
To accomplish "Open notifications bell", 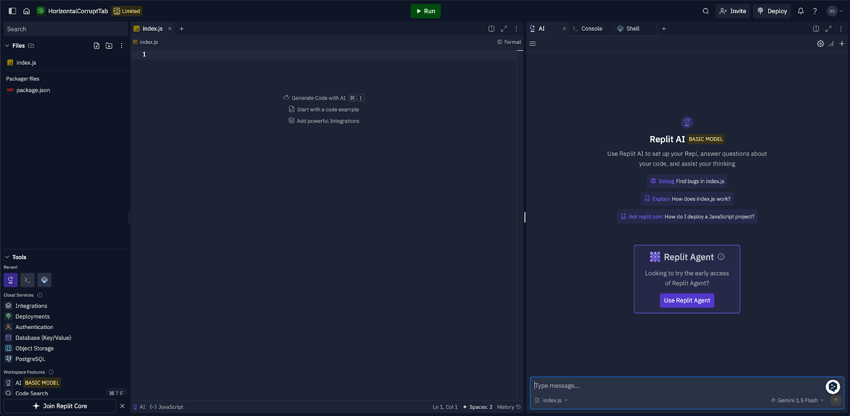I will coord(801,11).
